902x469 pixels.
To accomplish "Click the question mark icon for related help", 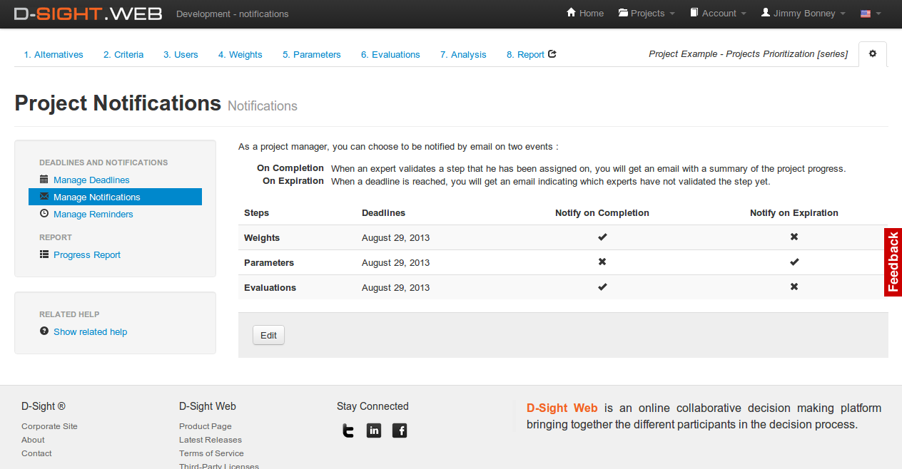I will tap(44, 331).
